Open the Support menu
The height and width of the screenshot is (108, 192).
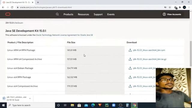pos(98,14)
